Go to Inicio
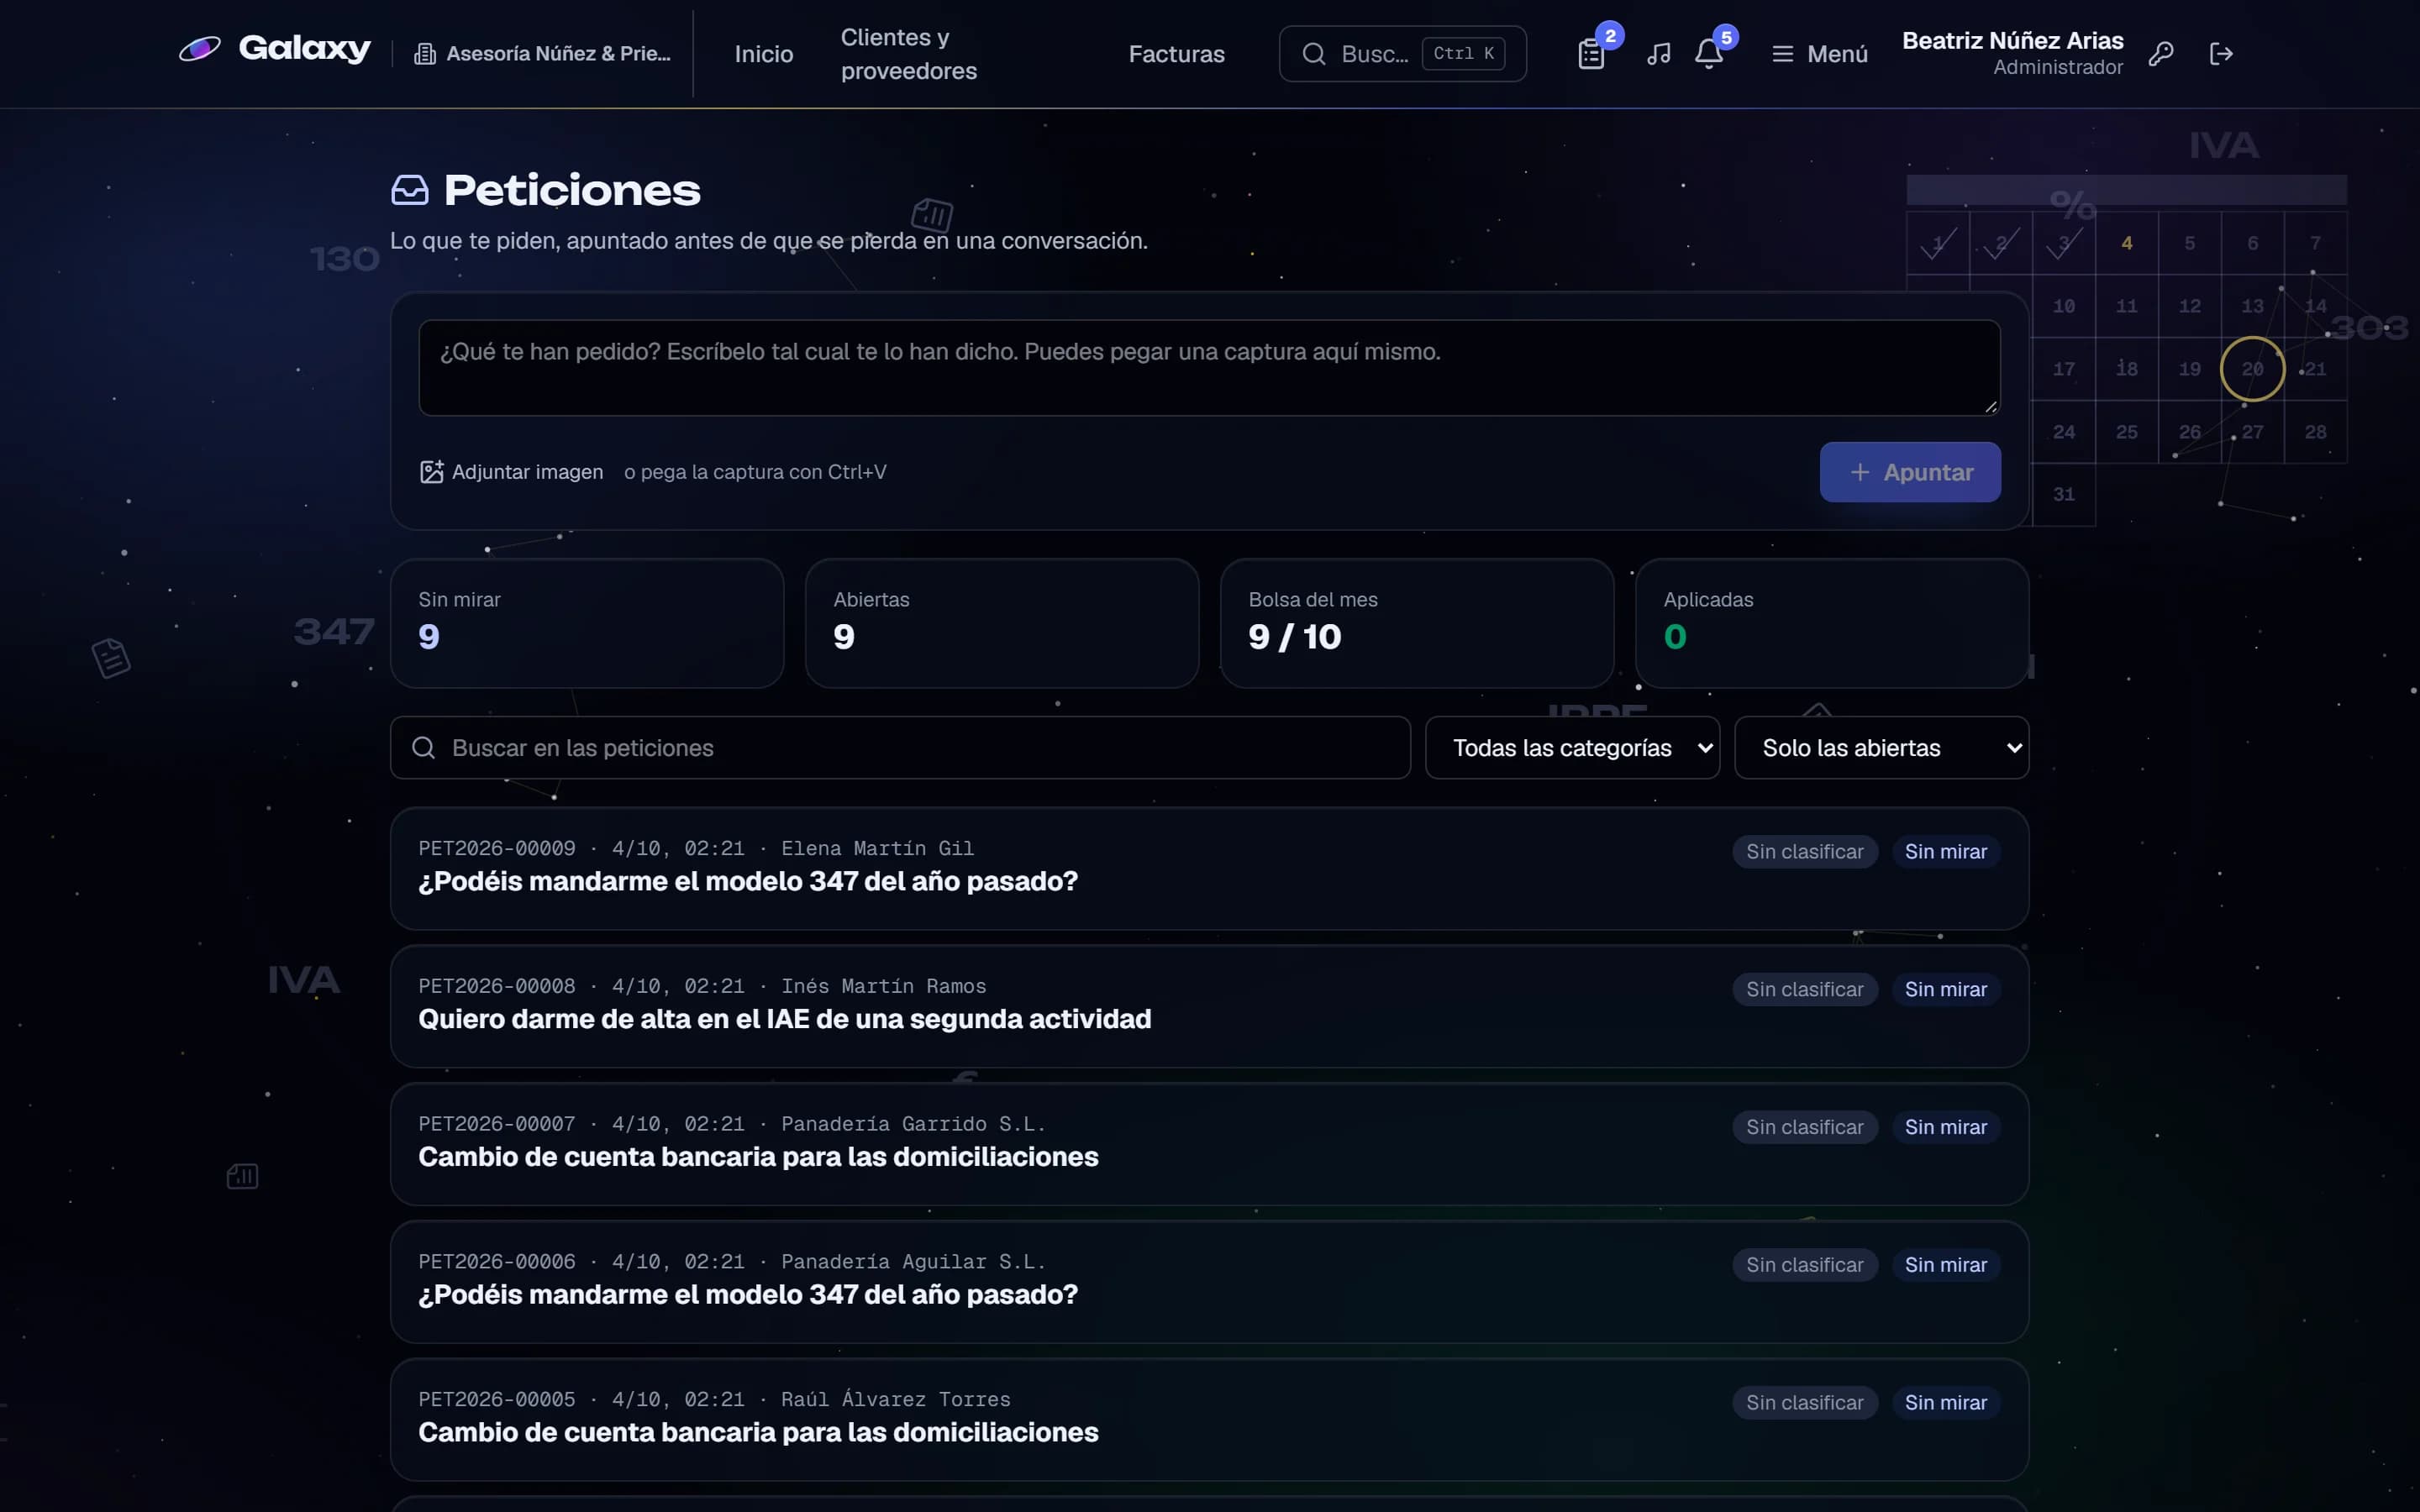 [x=764, y=54]
